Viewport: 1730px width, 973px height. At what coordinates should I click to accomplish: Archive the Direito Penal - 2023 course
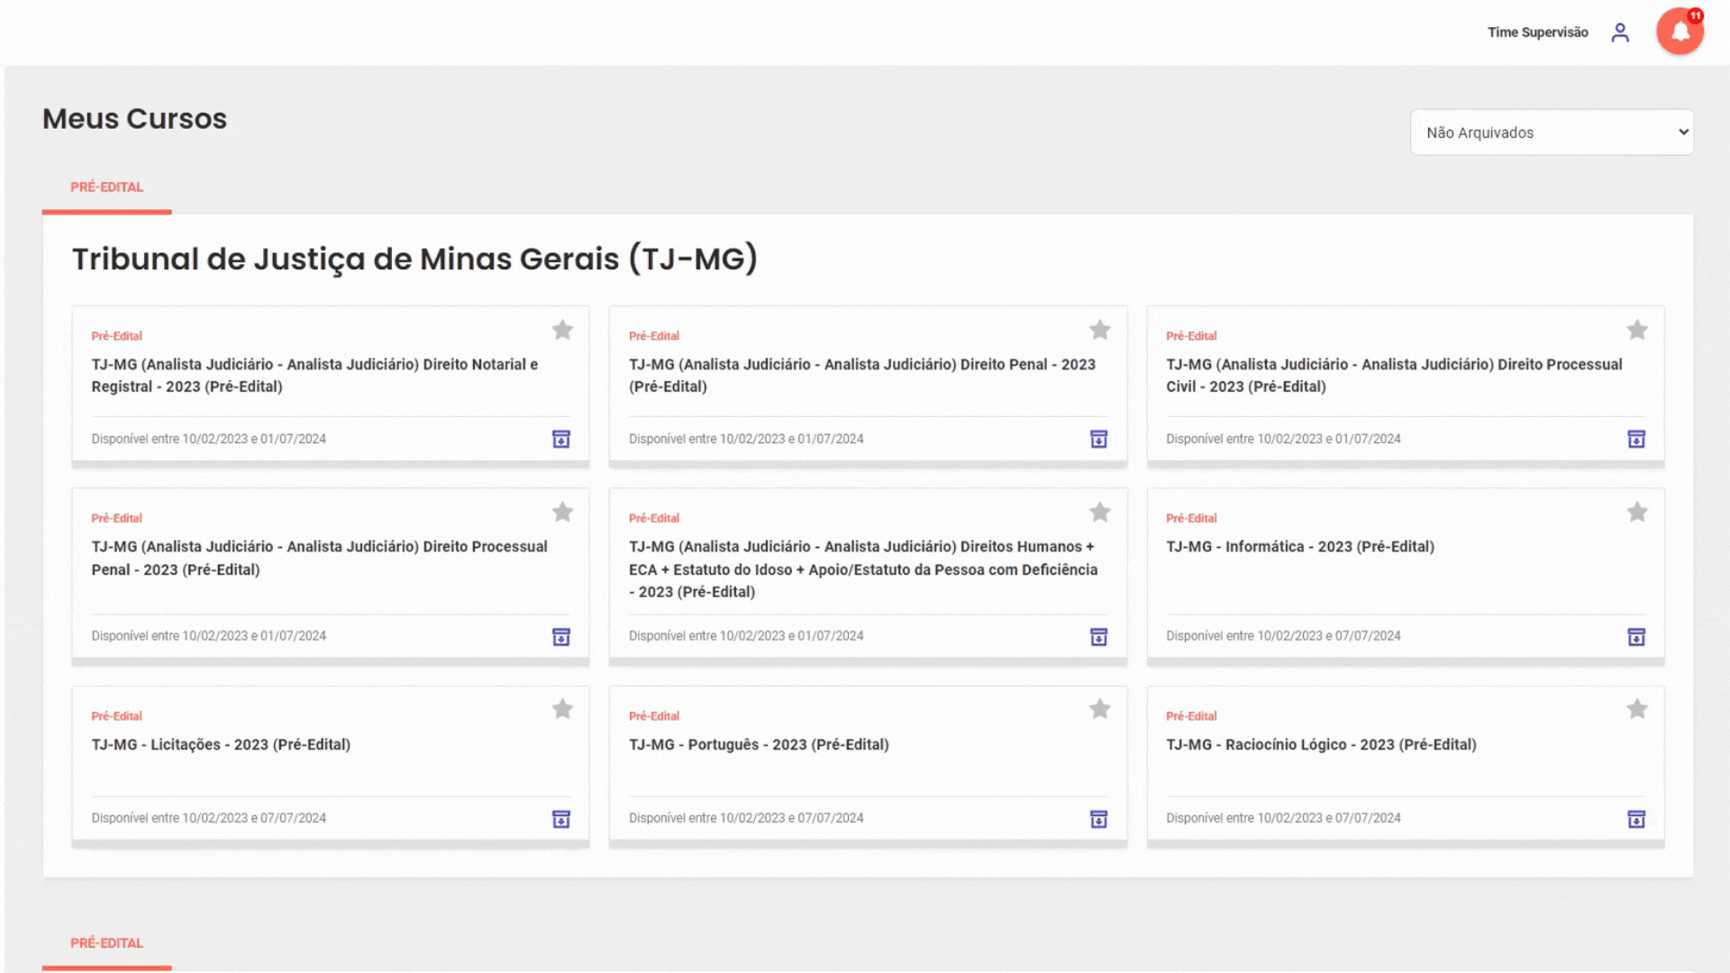pos(1098,439)
